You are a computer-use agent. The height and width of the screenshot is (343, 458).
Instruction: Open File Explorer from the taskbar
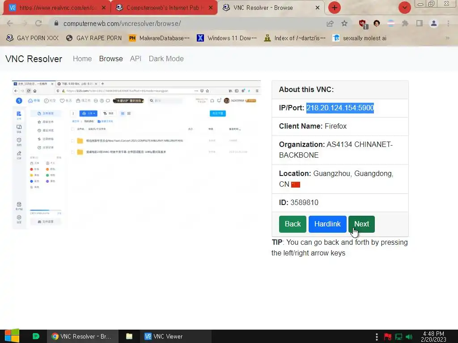tap(129, 336)
